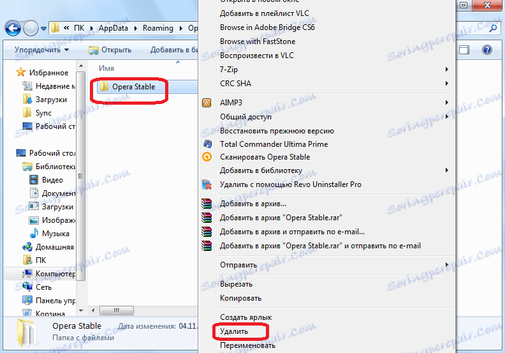The width and height of the screenshot is (505, 353).
Task: Open the Домашняя группа item
Action: [x=48, y=247]
